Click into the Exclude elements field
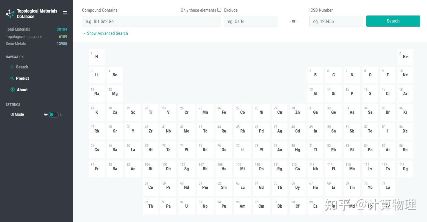Screen dimensions: 427x222 click(251, 22)
